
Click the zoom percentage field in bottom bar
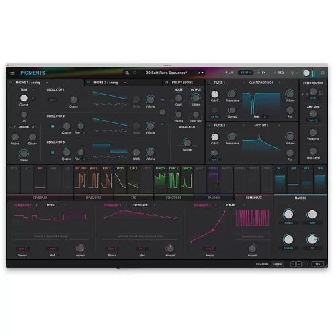coord(318,264)
